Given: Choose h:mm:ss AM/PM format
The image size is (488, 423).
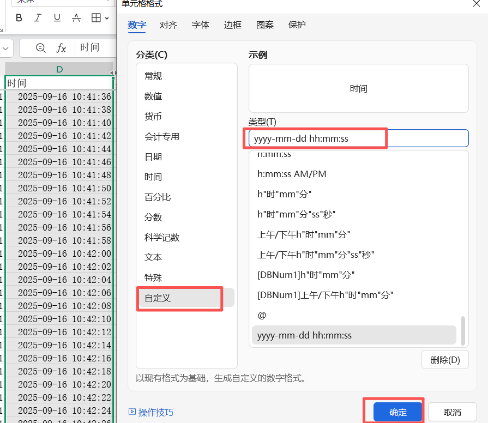Looking at the screenshot, I should pos(354,174).
